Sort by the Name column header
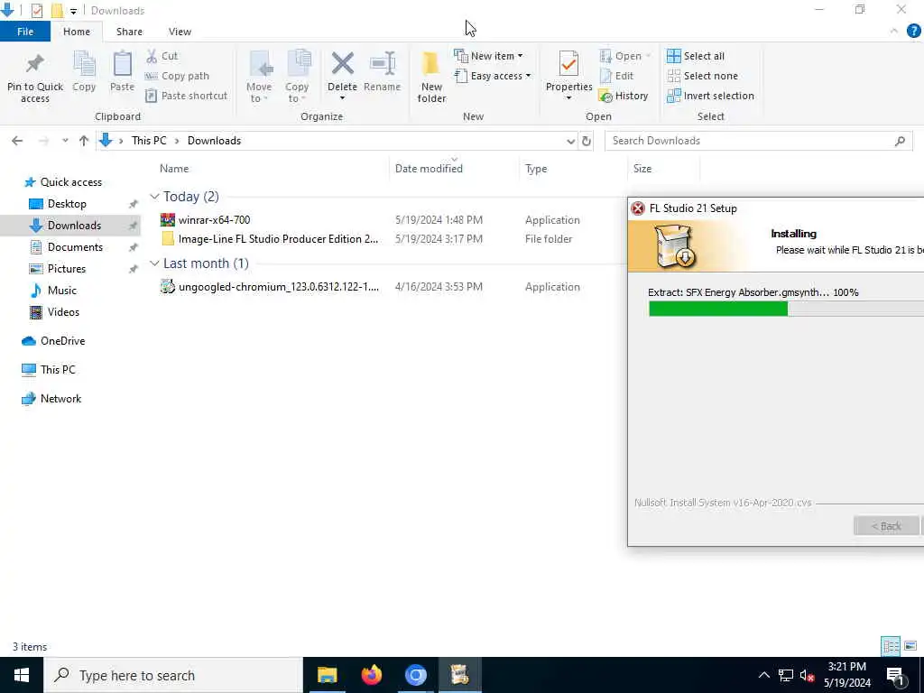924x693 pixels. tap(174, 169)
